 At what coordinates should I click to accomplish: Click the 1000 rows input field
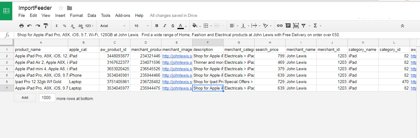(x=47, y=98)
